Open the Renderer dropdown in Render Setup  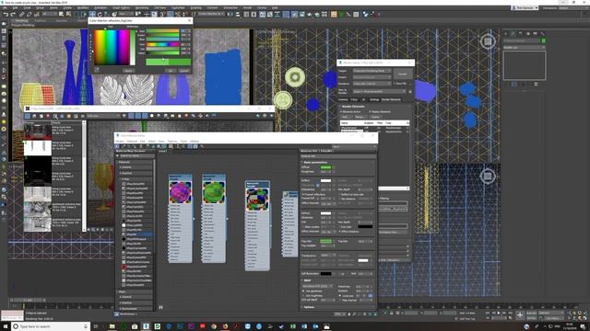pyautogui.click(x=372, y=84)
